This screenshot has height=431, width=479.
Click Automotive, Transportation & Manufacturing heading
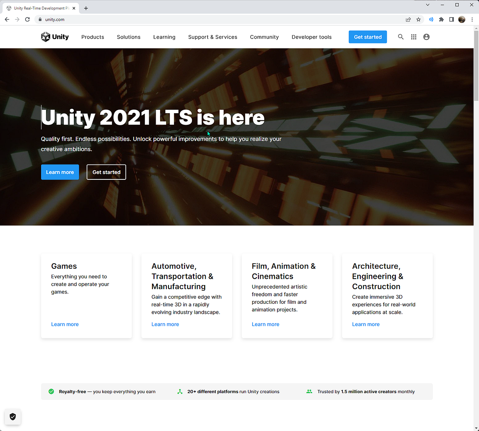pos(182,276)
